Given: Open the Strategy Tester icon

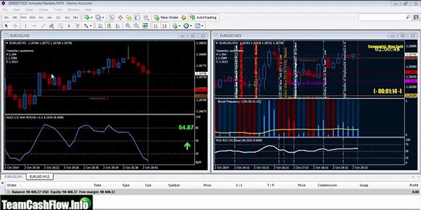Looking at the screenshot, I should coord(146,17).
